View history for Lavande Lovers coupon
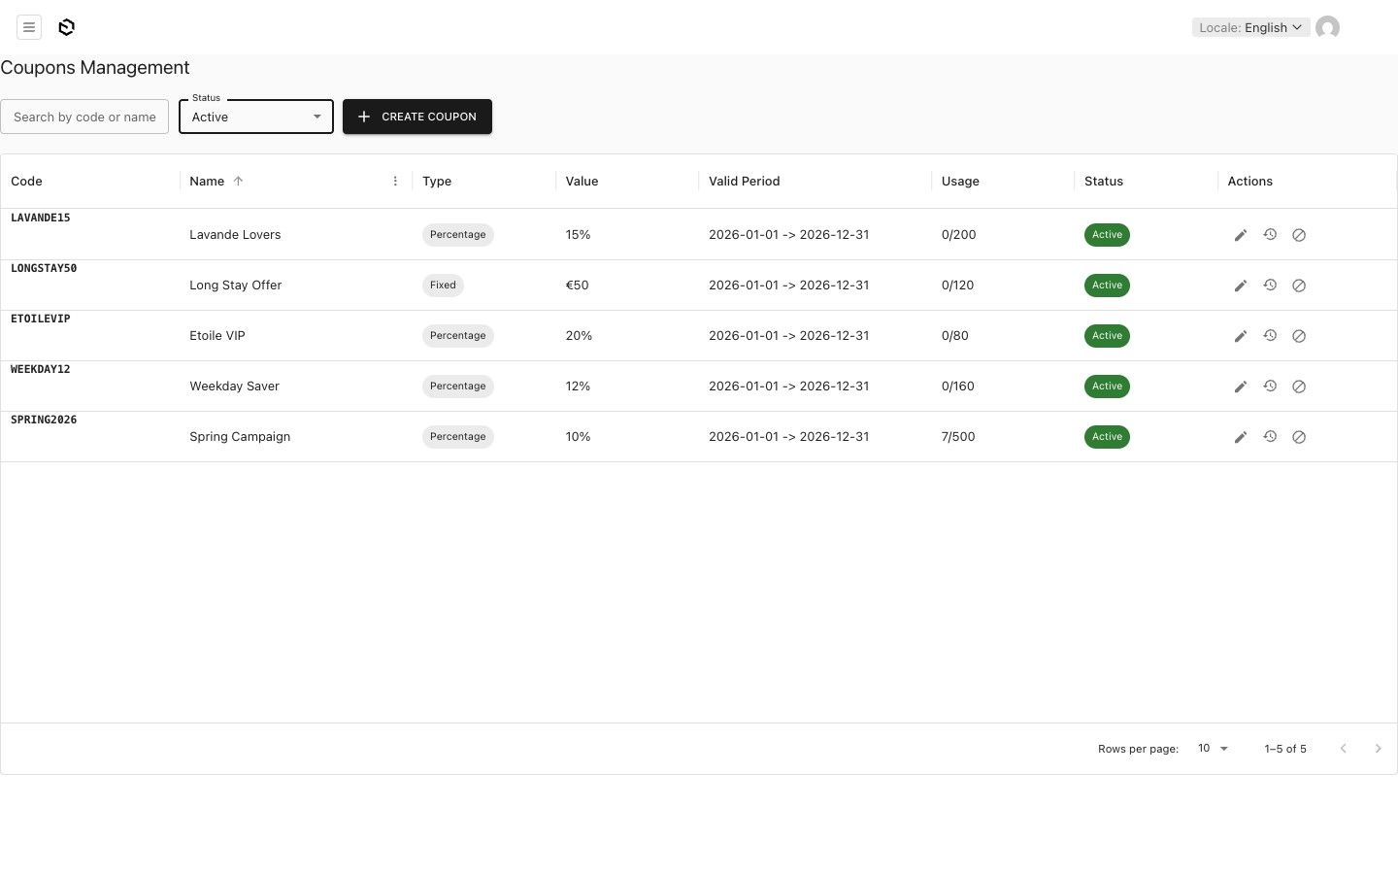1398x874 pixels. coord(1269,235)
